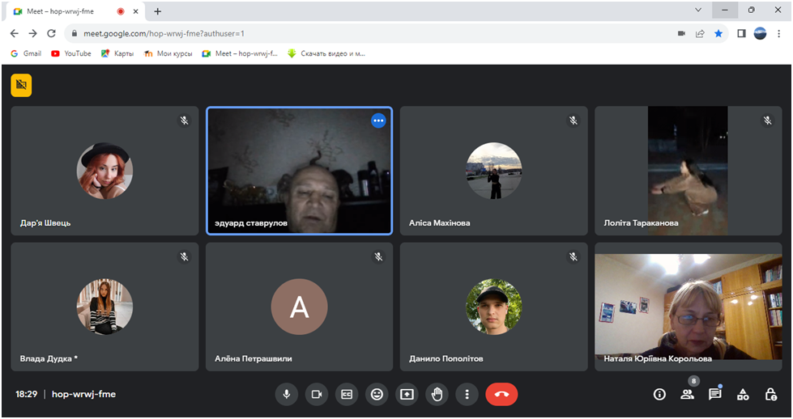Open the browser side panel icon
793x419 pixels.
[741, 33]
